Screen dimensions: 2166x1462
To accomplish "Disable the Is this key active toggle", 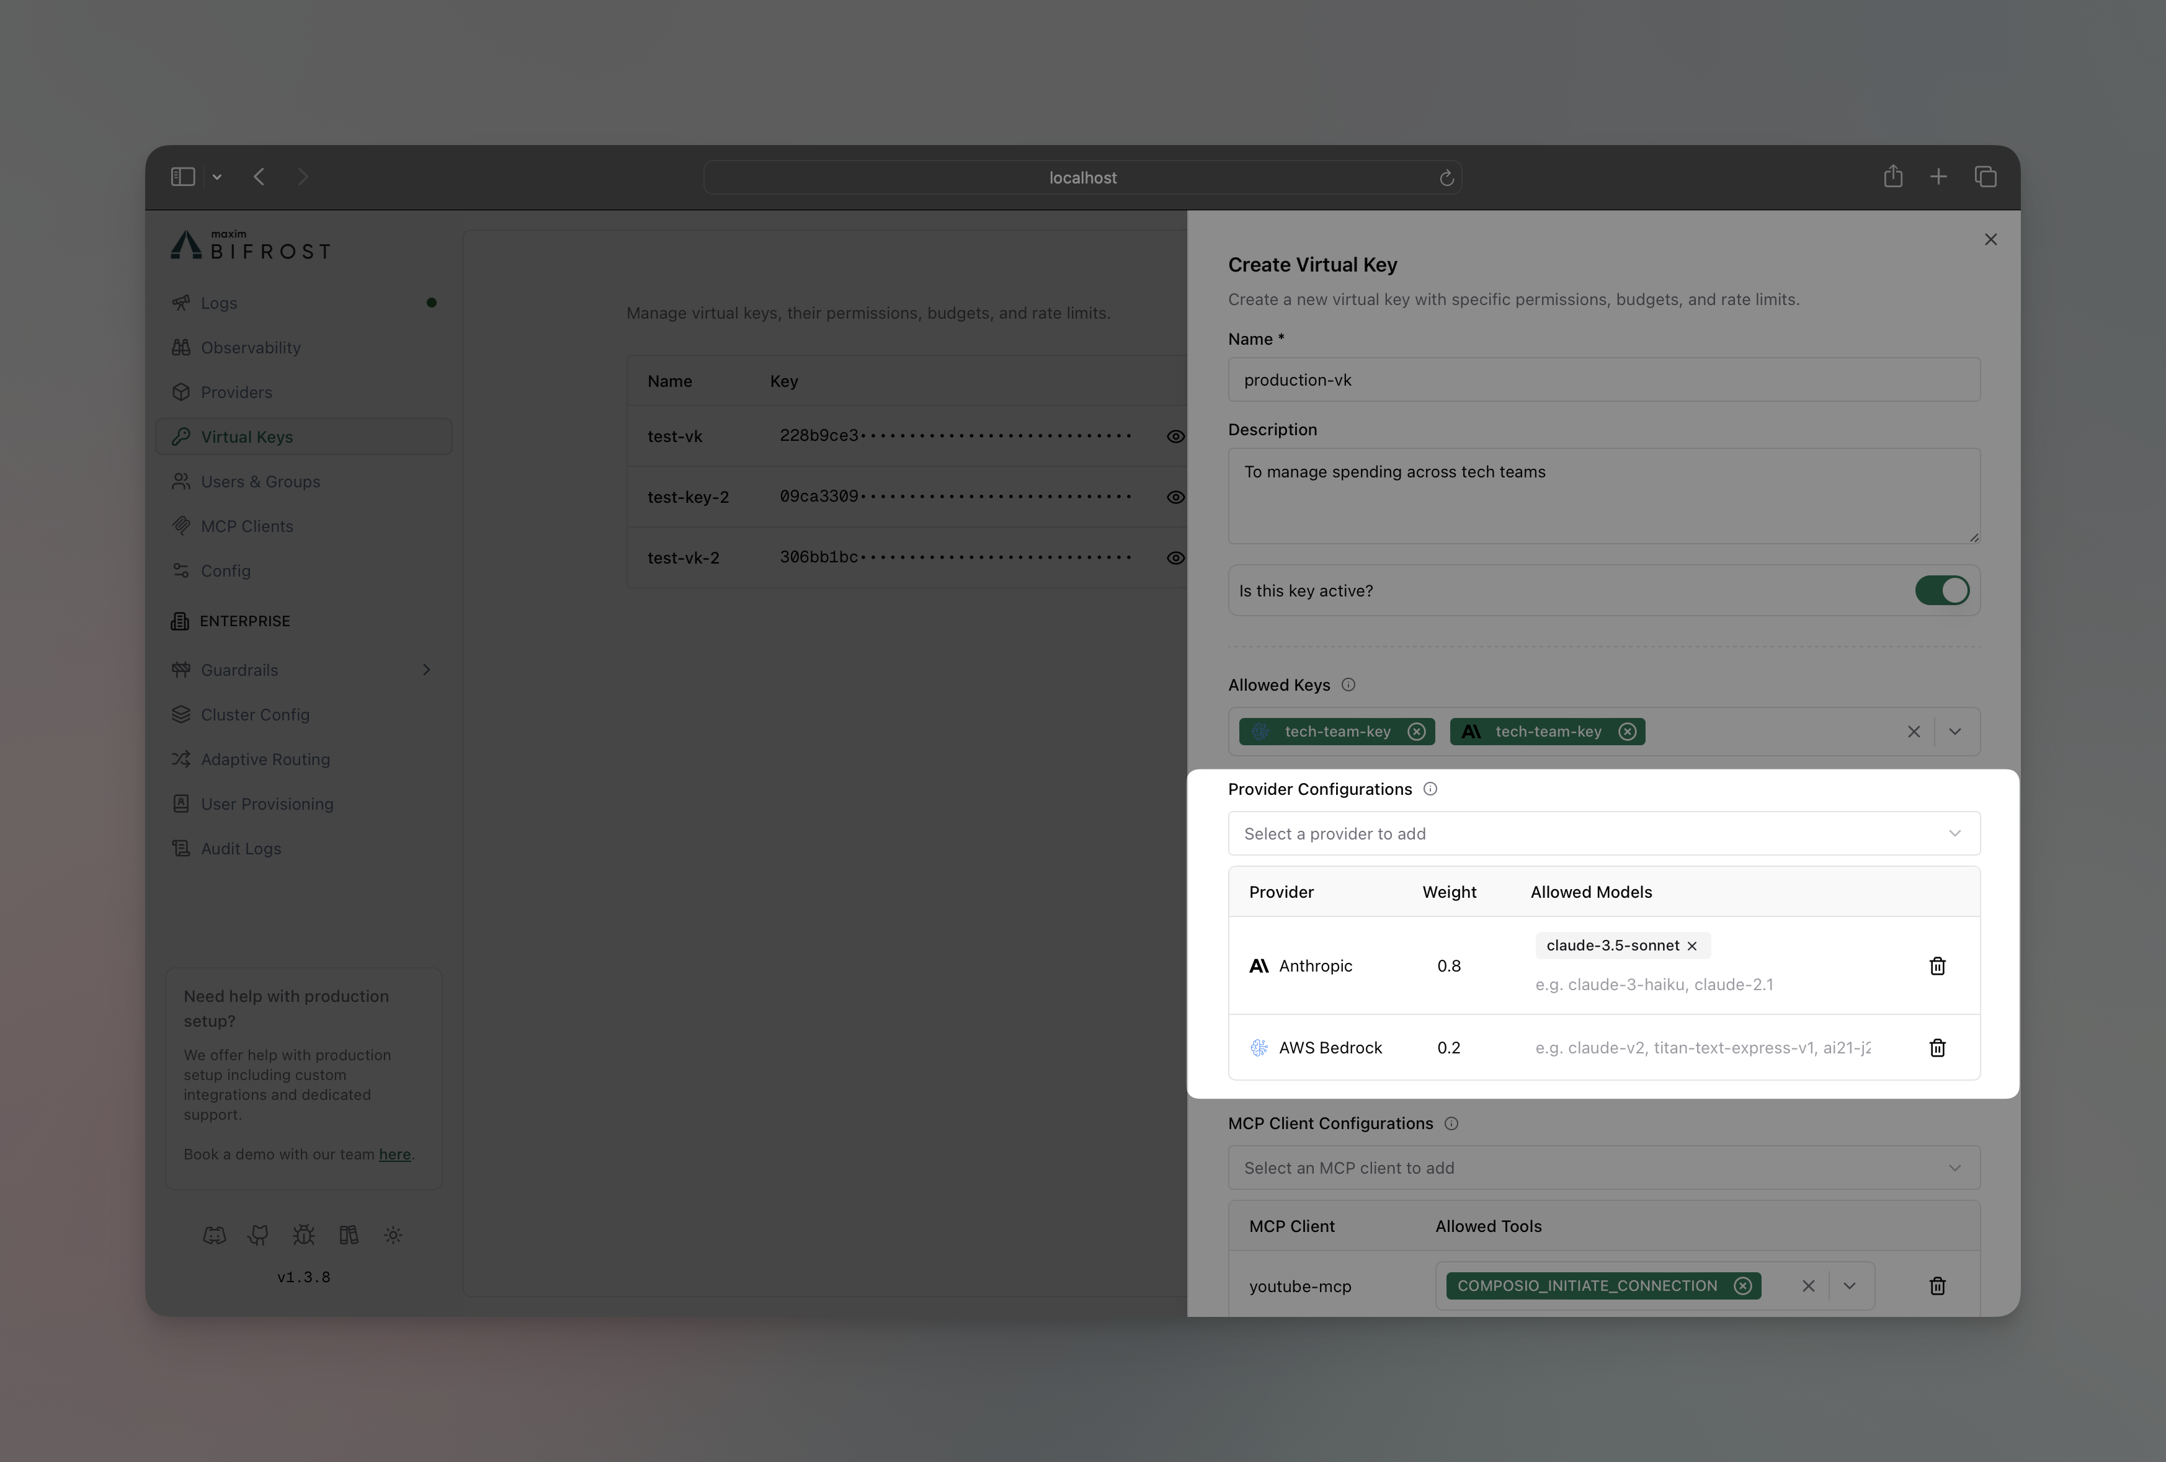I will click(1941, 591).
